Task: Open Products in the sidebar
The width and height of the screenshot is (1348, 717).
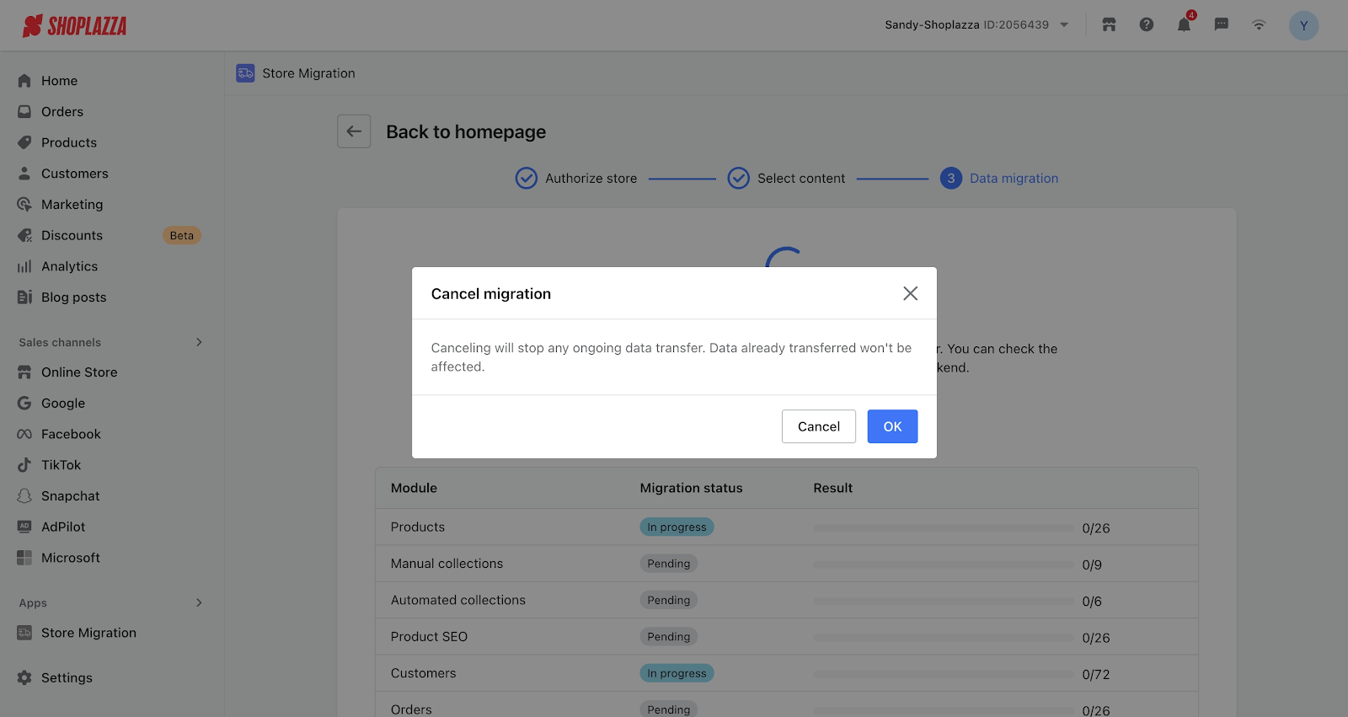Action: pyautogui.click(x=69, y=142)
